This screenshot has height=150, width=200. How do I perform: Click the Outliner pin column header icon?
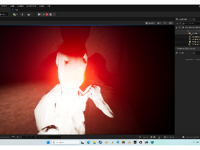(183, 27)
